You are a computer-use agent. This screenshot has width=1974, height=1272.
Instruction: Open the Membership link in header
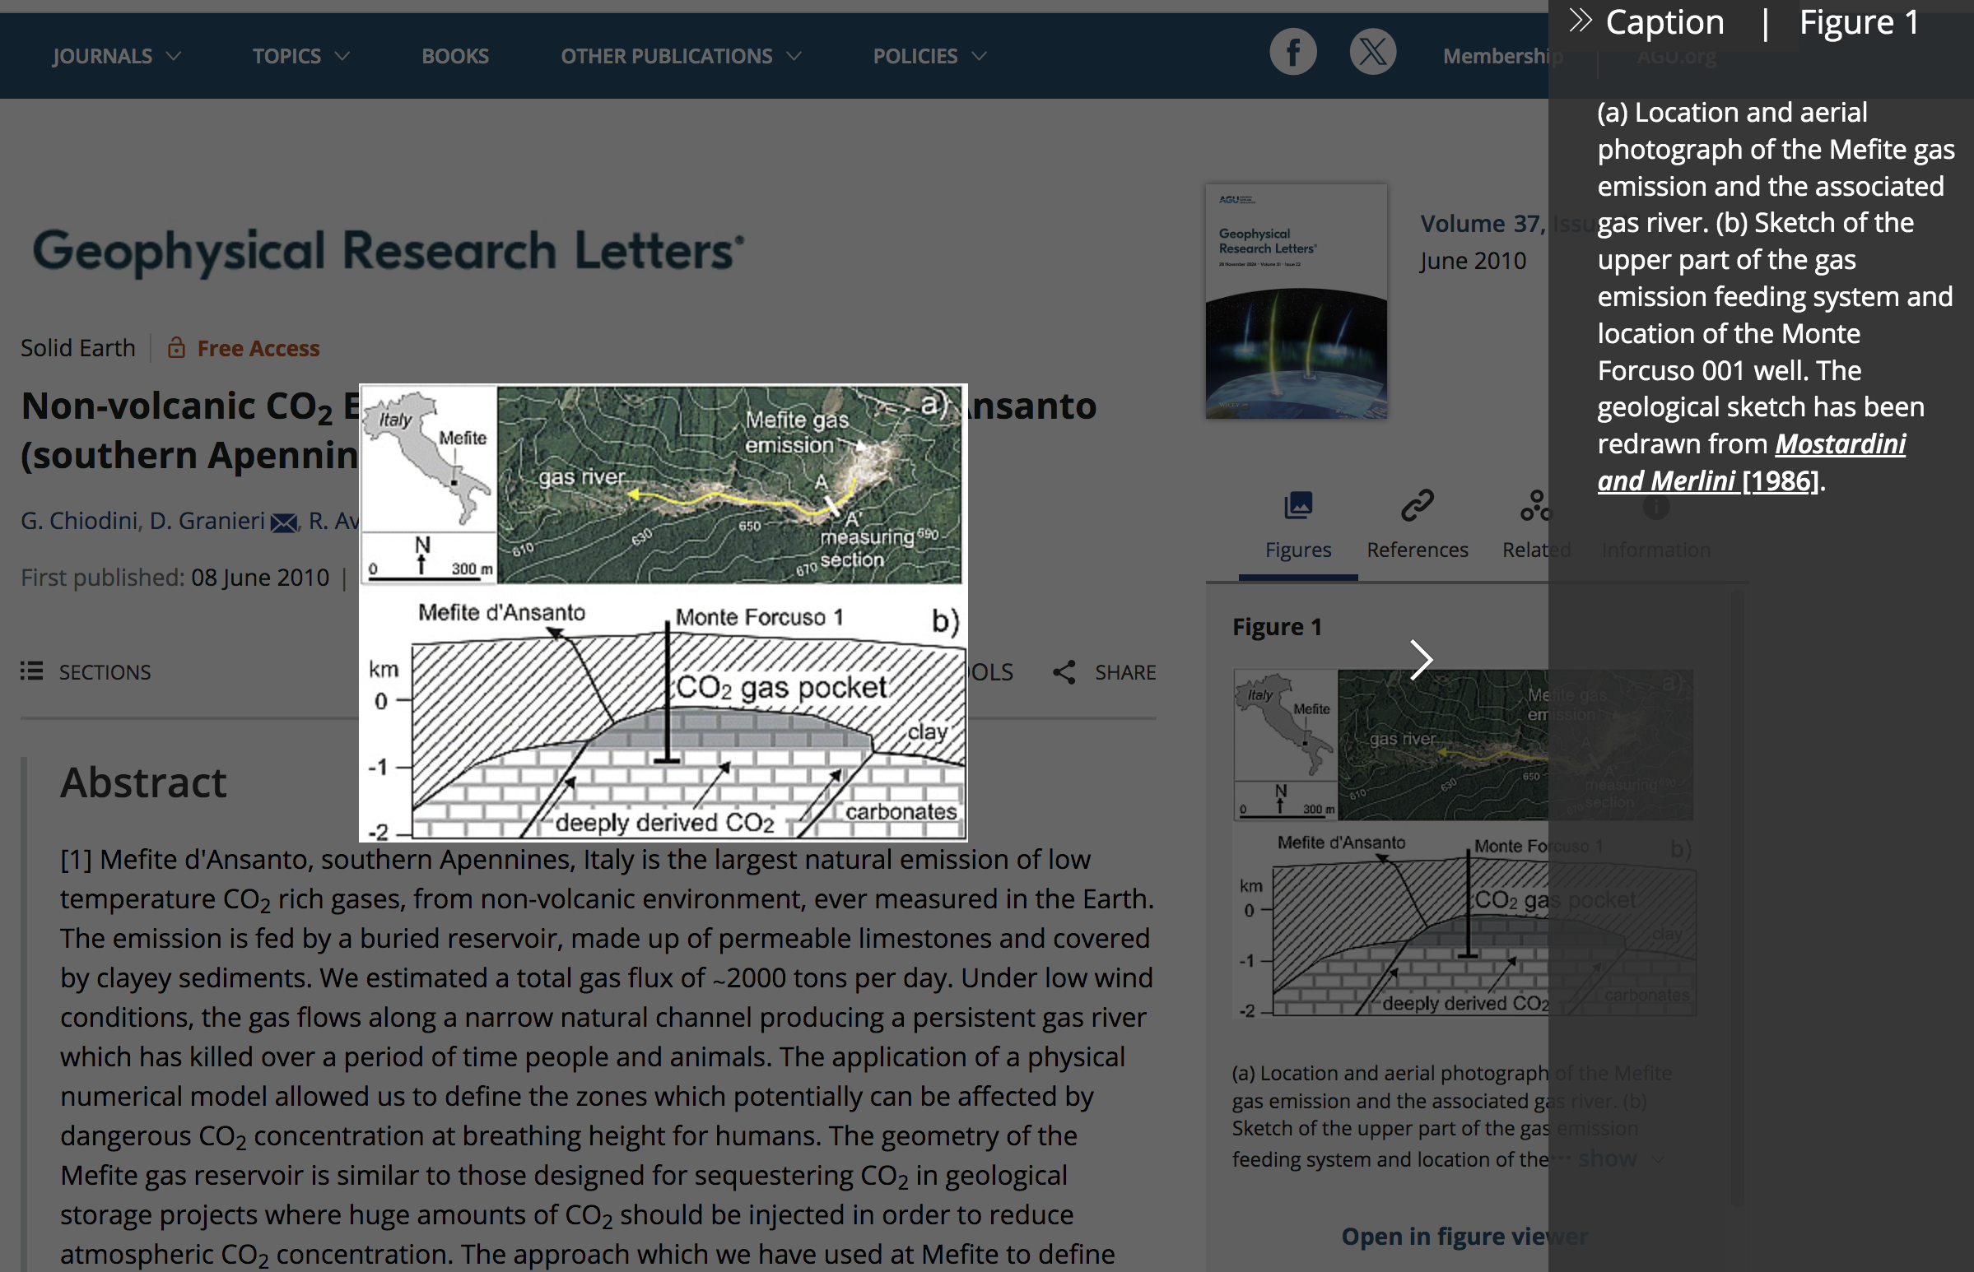pos(1502,56)
